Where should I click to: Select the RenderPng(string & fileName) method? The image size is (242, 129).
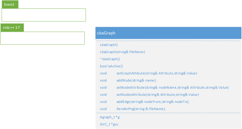141,109
